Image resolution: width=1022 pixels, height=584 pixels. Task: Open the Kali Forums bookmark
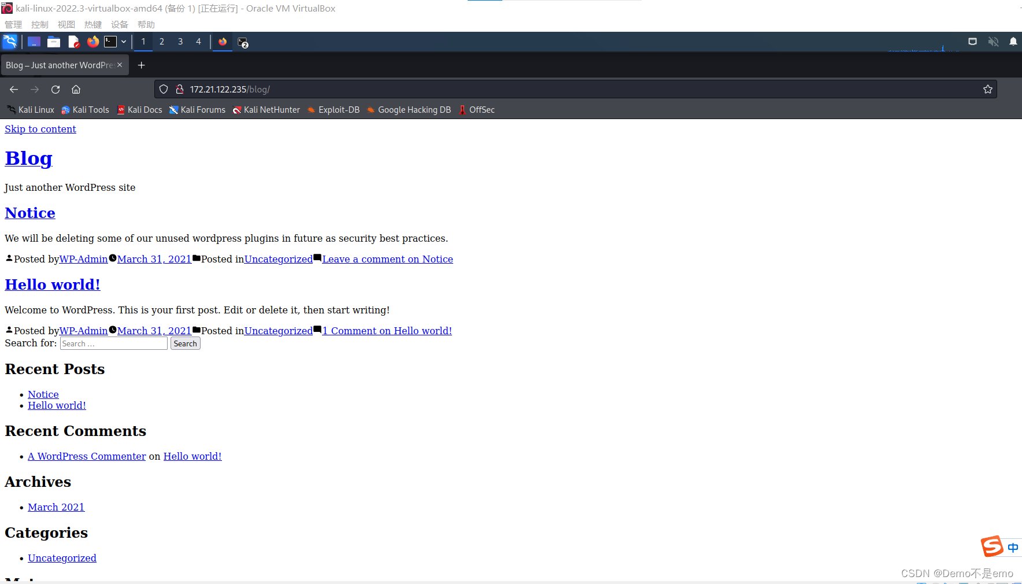[197, 110]
